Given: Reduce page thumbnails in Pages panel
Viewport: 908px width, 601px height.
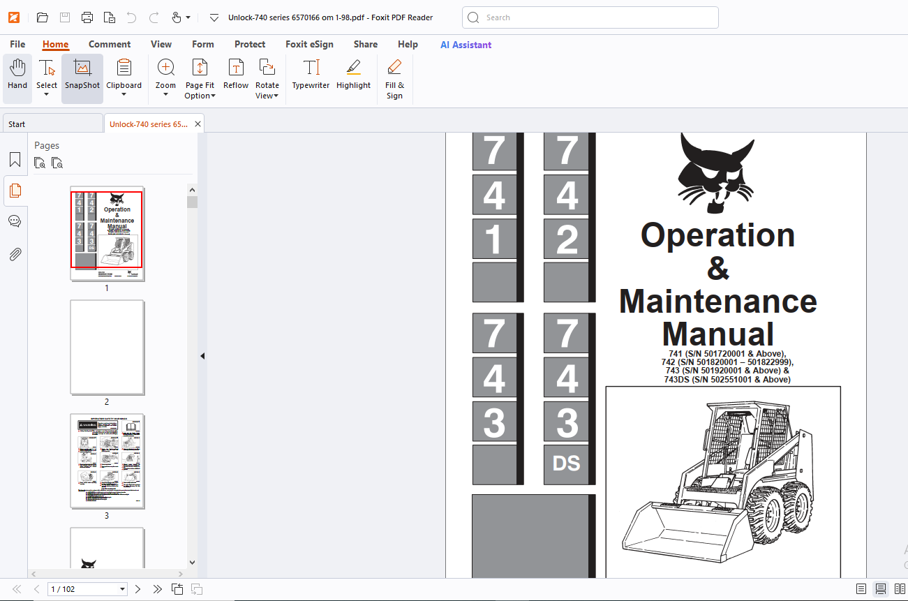Looking at the screenshot, I should (57, 163).
